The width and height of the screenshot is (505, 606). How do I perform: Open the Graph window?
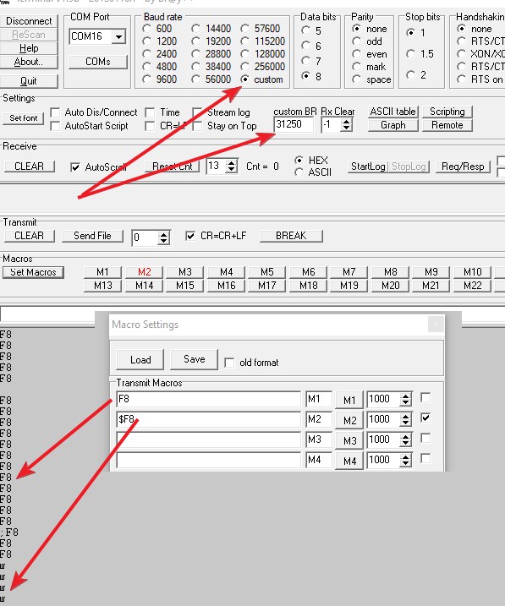point(392,125)
